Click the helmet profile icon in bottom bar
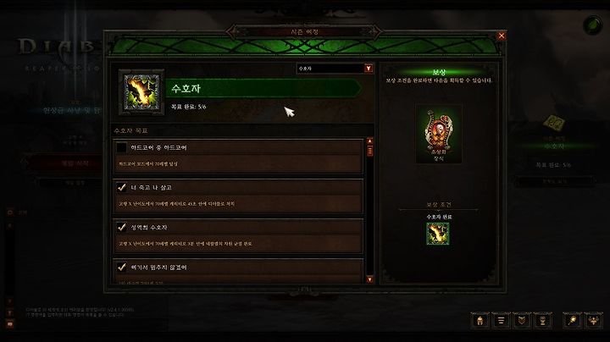Screen dimensions: 610x342 (480, 321)
